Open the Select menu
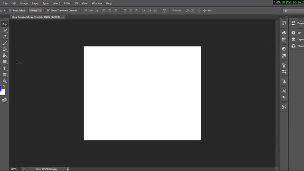304x171 pixels. coord(56,3)
